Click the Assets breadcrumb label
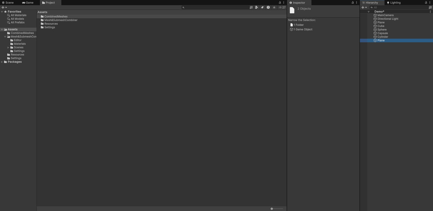This screenshot has width=433, height=211. coord(43,12)
